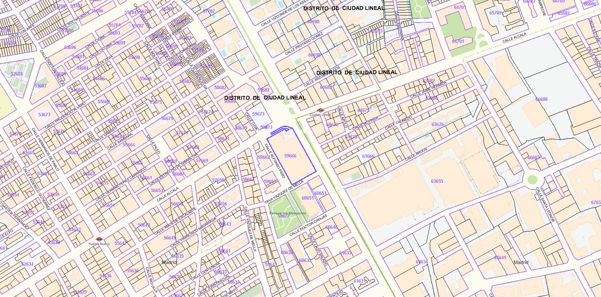Click the Calle Alfonso Paso street label
The image size is (601, 297).
click(x=275, y=161)
